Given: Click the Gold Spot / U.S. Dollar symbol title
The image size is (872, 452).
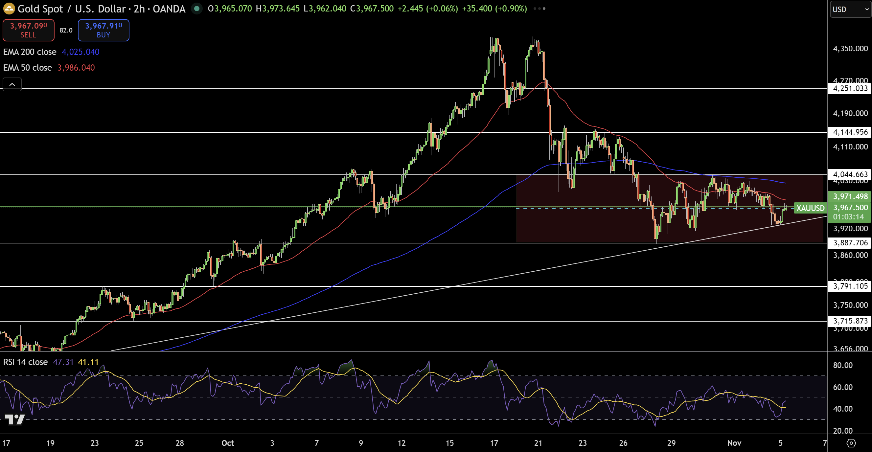Looking at the screenshot, I should point(71,9).
